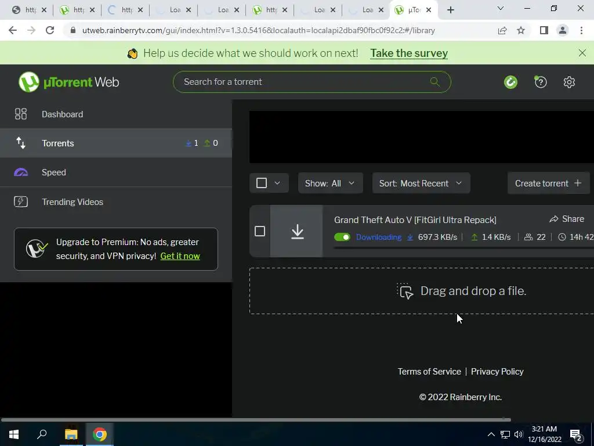
Task: Reload the page
Action: 50,30
